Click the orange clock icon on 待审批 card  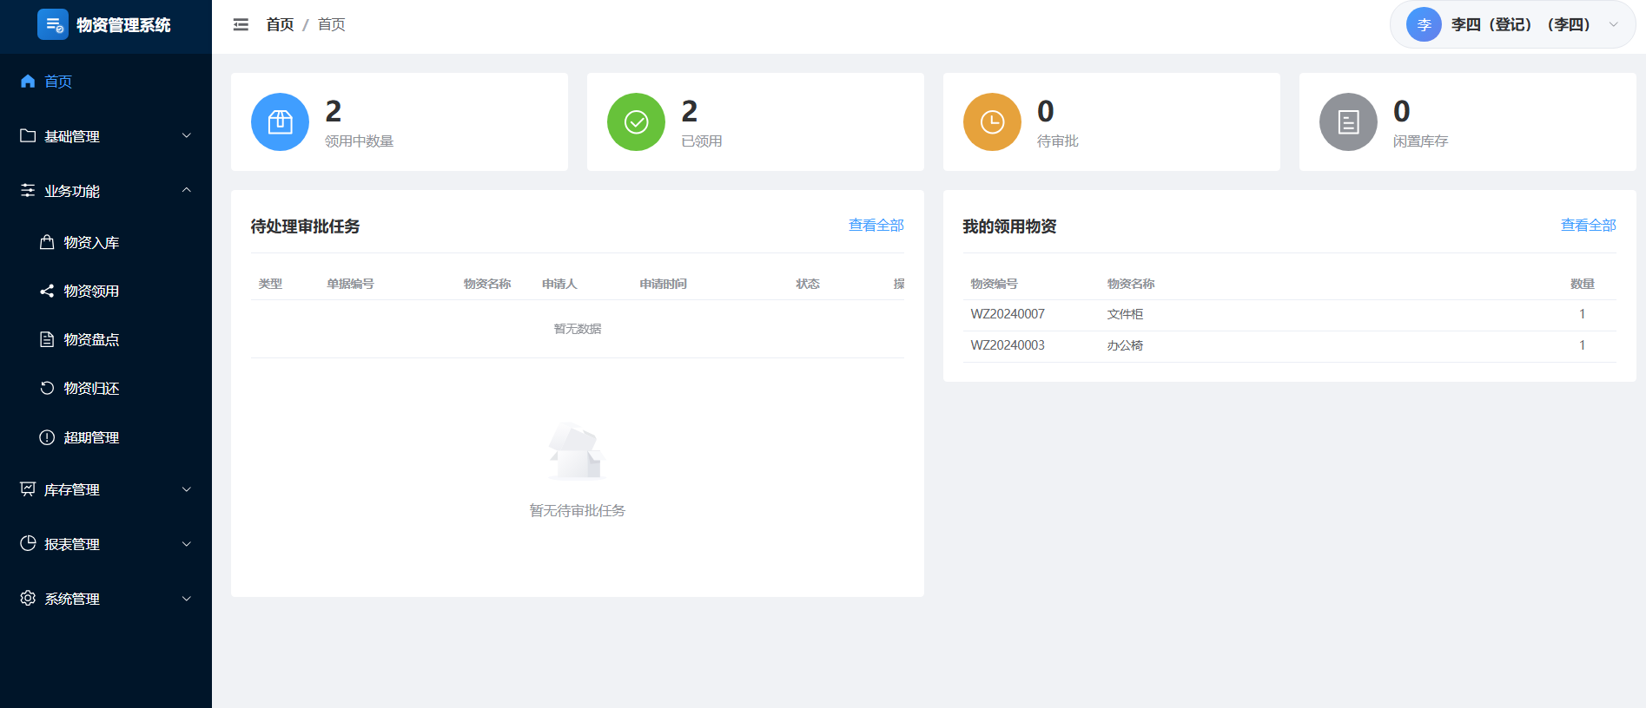point(992,121)
